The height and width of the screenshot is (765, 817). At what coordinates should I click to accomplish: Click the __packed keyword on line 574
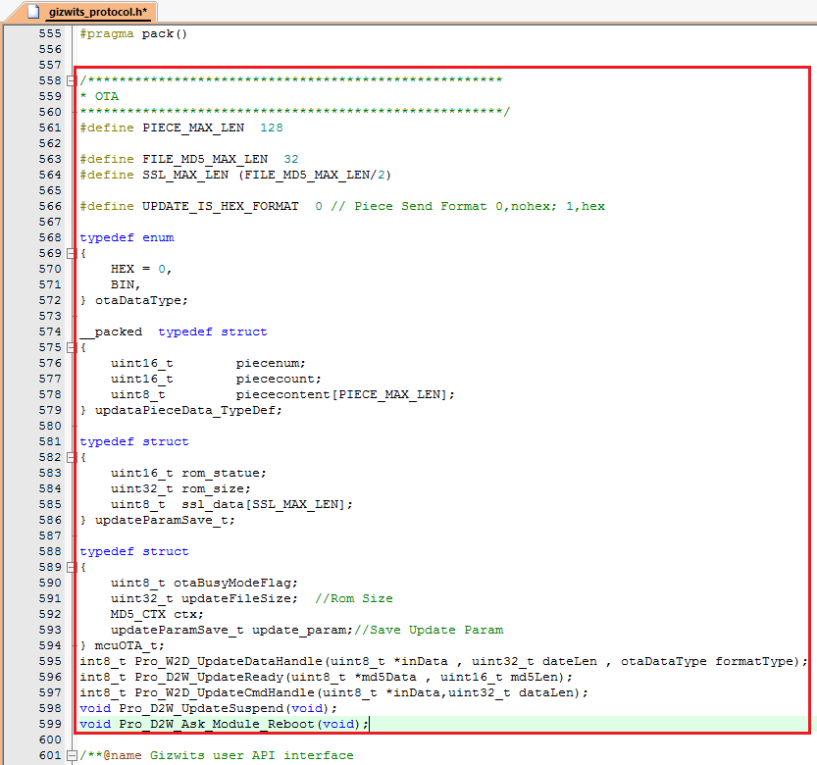click(110, 331)
